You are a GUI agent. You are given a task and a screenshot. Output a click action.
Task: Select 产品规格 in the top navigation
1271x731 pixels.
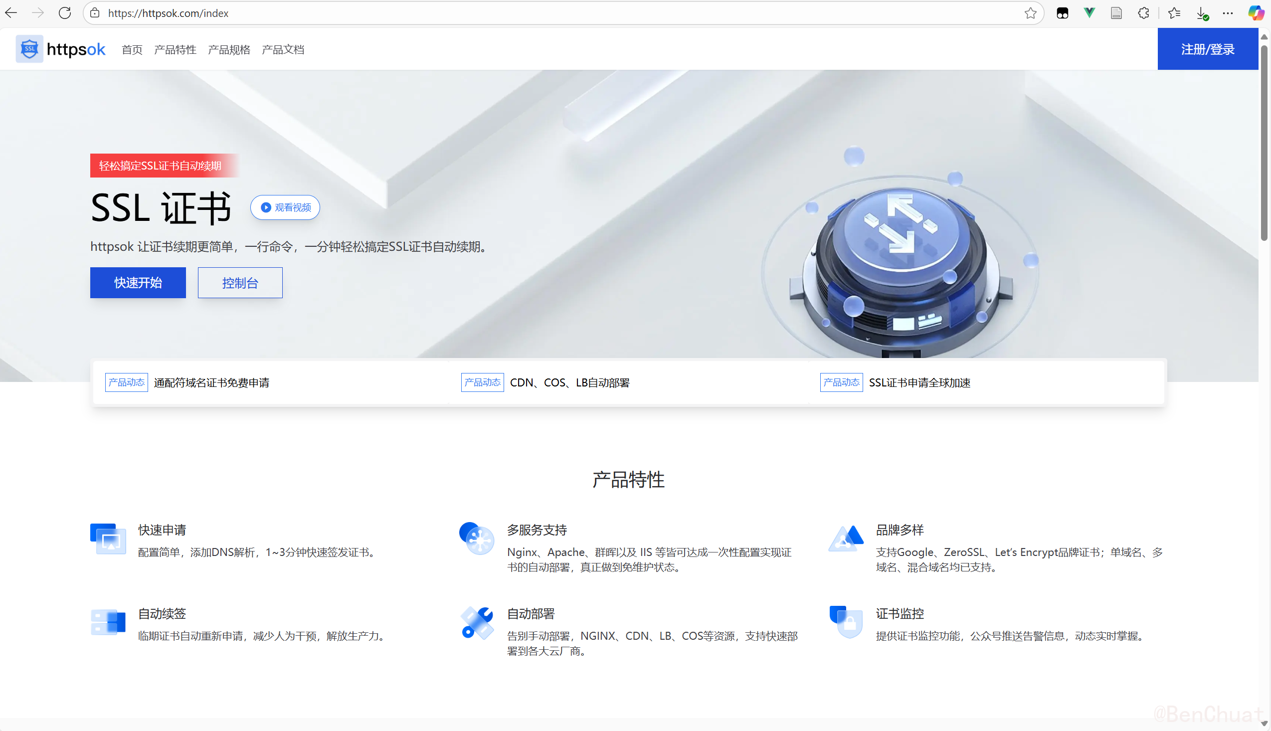point(229,49)
